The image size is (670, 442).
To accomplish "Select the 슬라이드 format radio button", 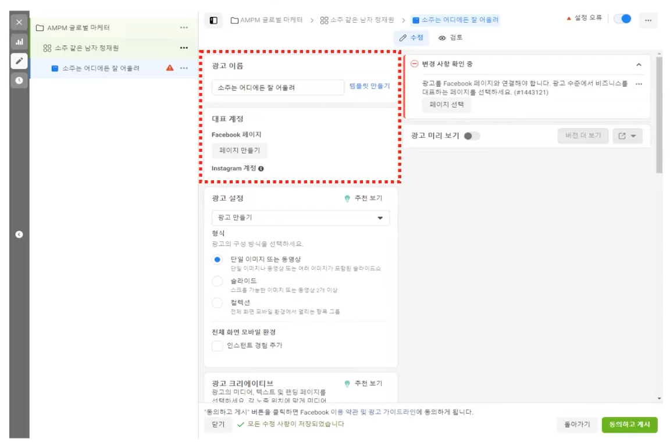I will coord(218,281).
